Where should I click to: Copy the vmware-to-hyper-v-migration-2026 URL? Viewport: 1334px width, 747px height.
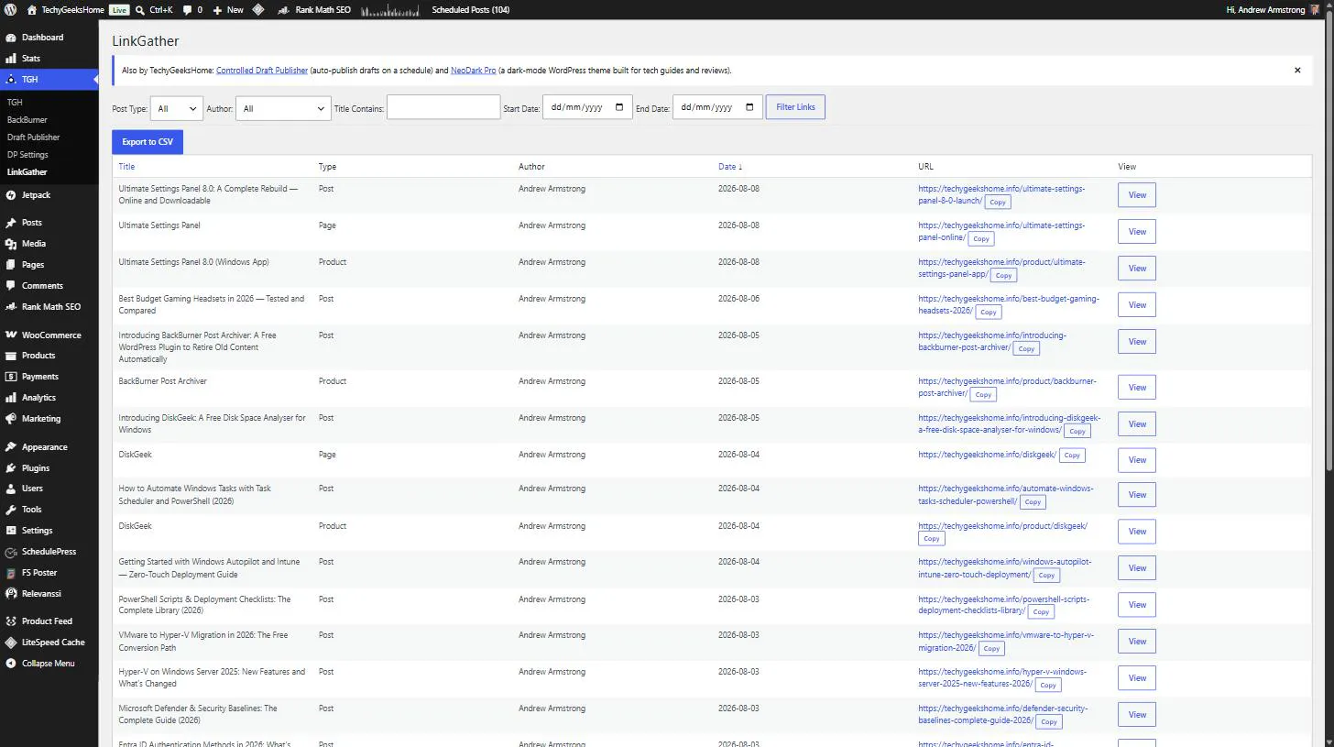(991, 648)
